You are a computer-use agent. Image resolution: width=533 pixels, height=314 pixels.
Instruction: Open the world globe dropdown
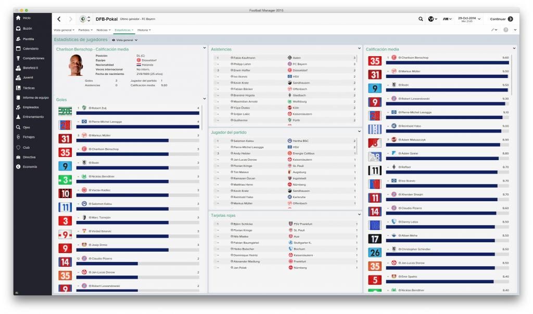[433, 19]
